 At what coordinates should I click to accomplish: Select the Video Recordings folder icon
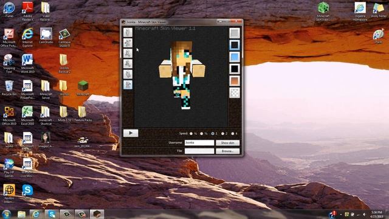coord(46,12)
